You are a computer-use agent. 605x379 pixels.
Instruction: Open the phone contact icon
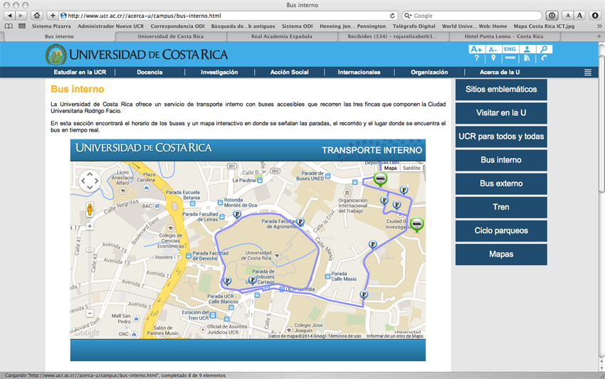[544, 58]
